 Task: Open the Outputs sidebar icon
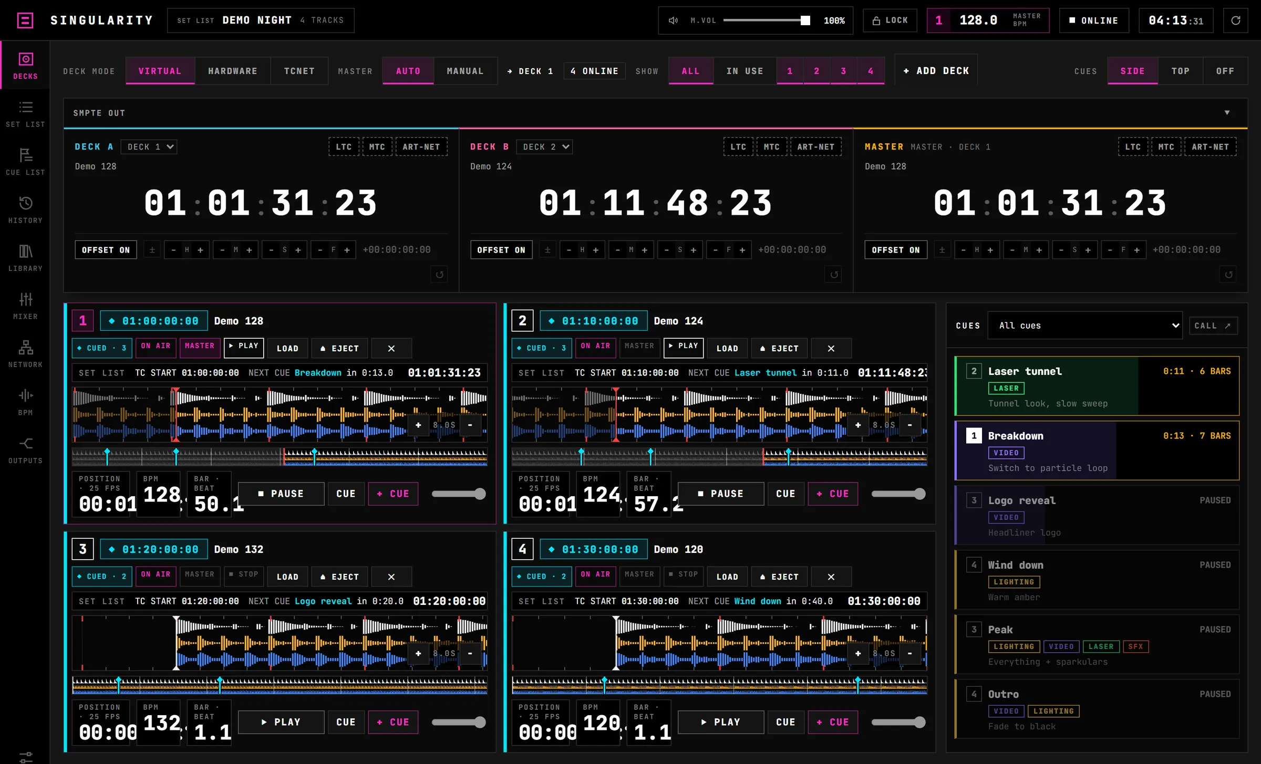[x=25, y=450]
